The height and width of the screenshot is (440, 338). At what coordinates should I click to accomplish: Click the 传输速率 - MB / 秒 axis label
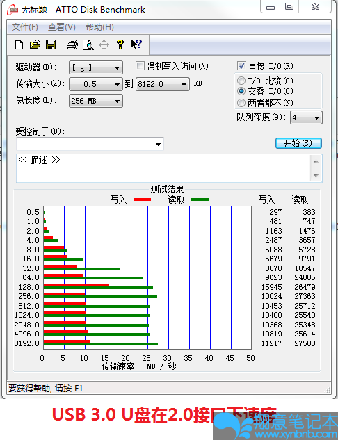(139, 366)
